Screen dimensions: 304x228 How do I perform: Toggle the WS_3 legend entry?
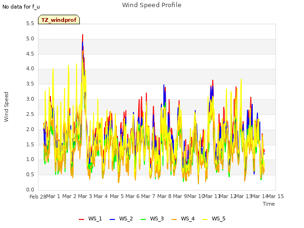point(152,218)
